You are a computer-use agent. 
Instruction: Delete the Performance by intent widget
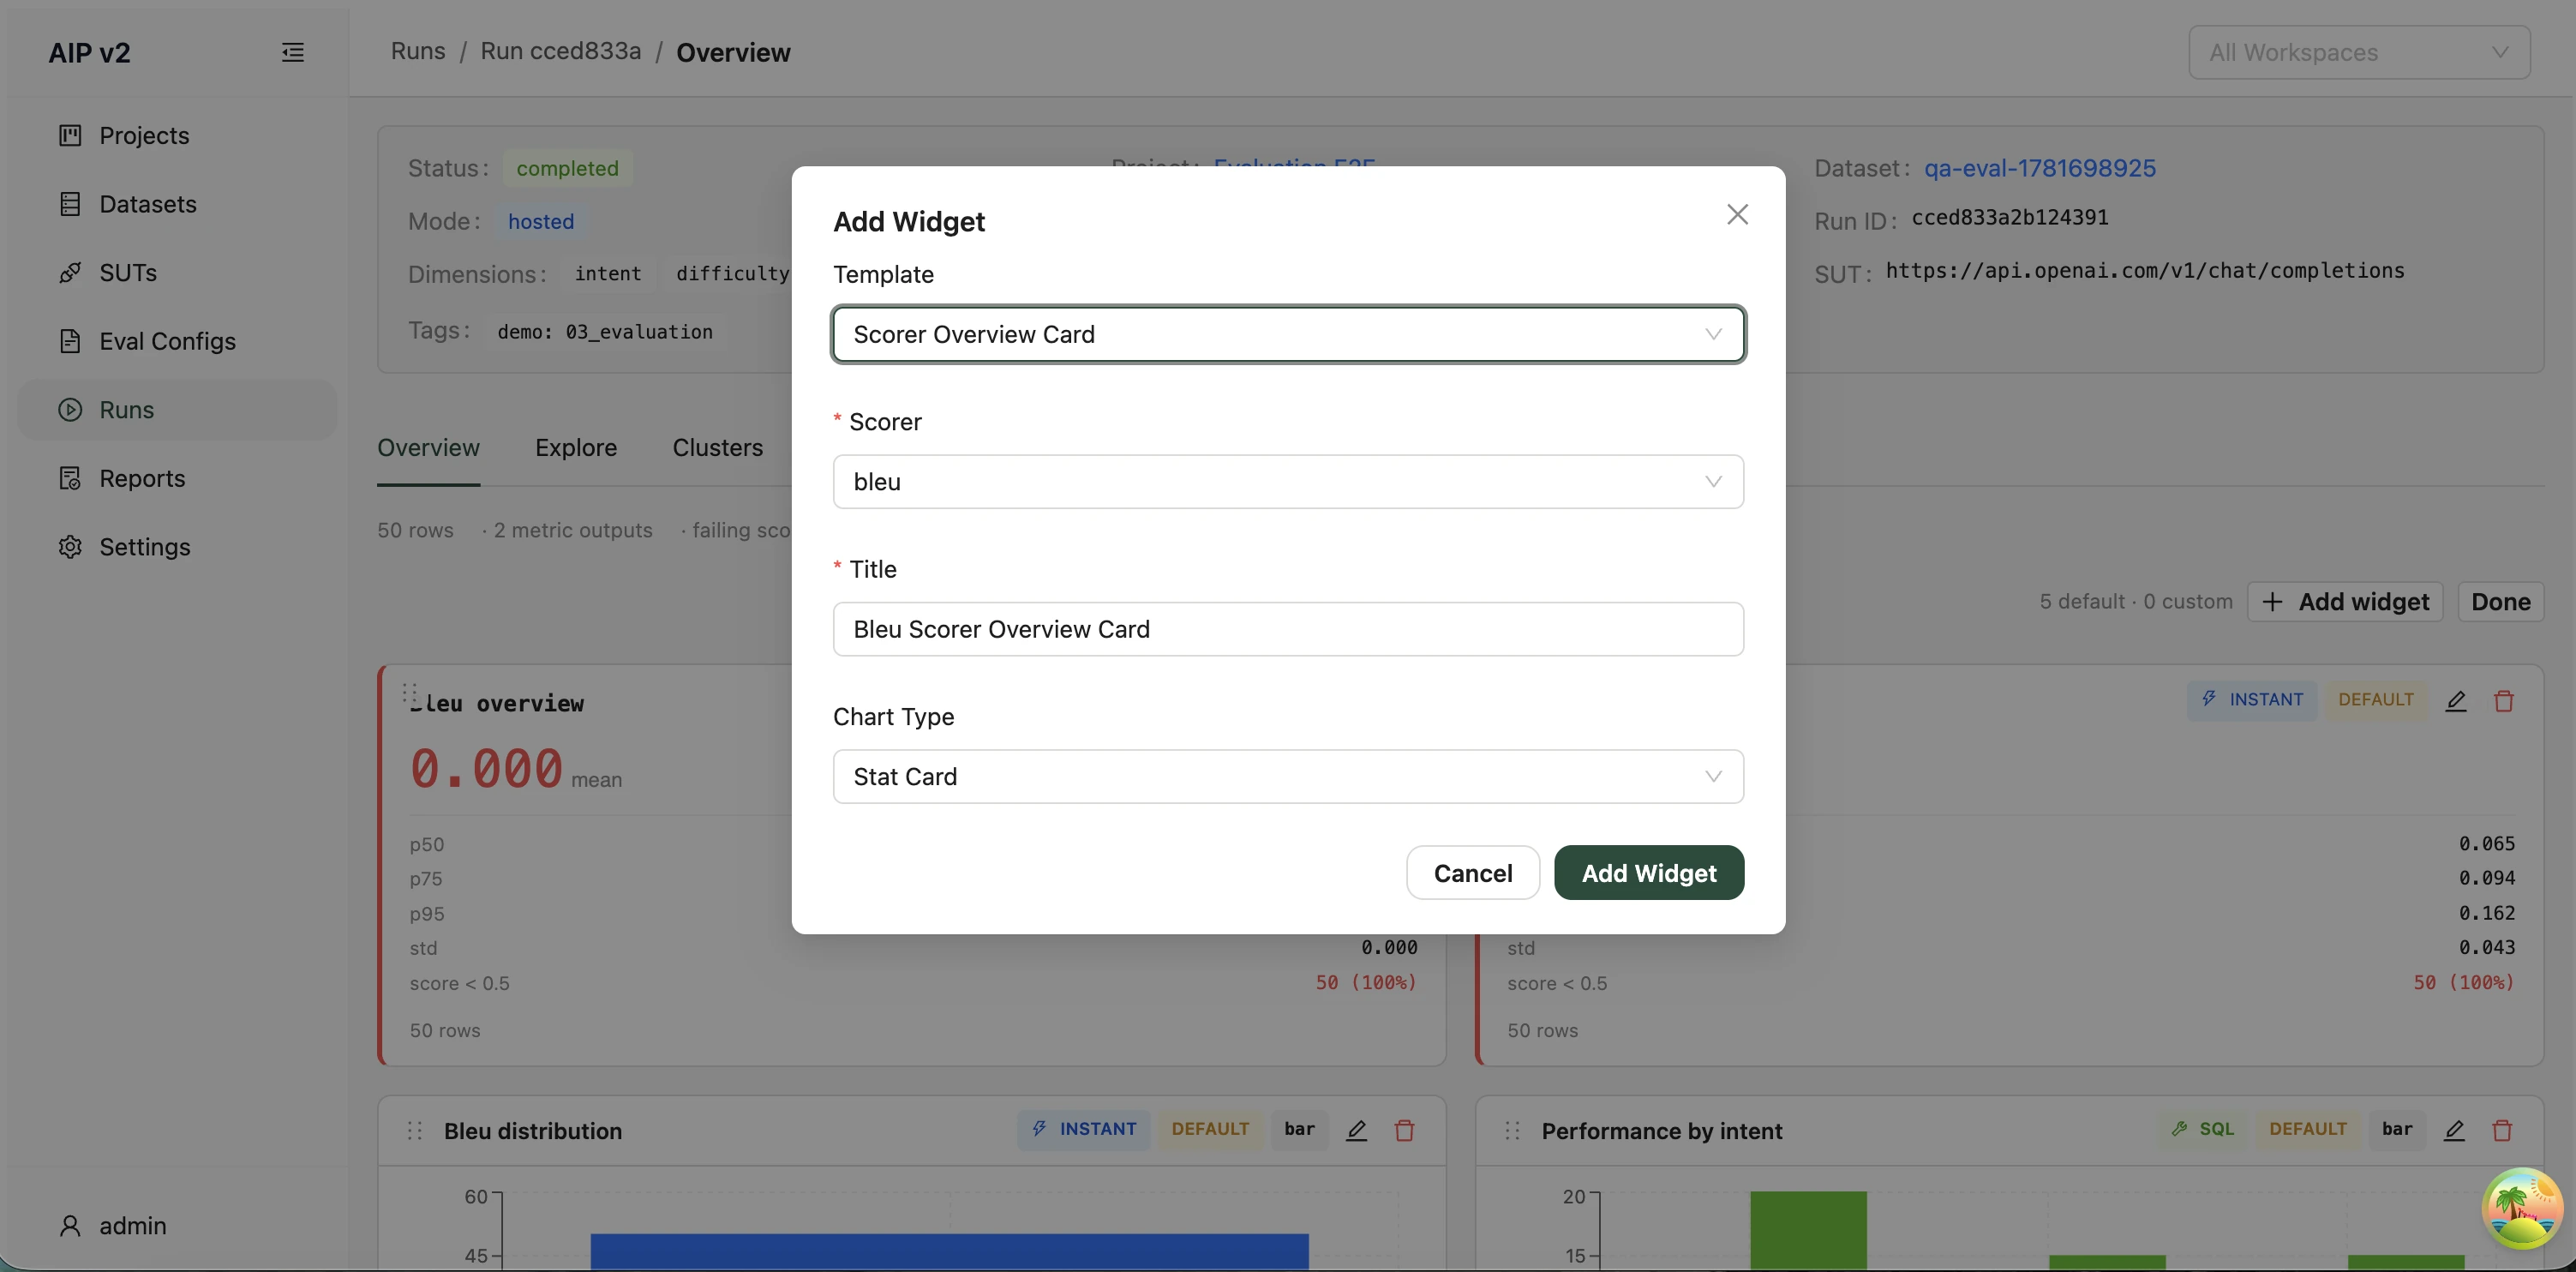2502,1130
